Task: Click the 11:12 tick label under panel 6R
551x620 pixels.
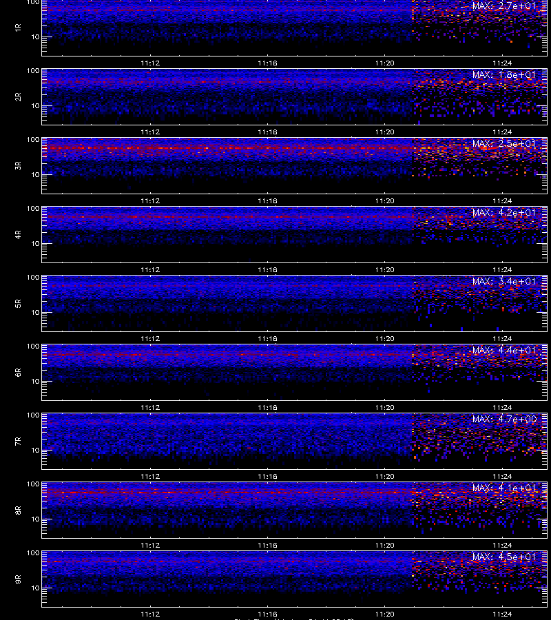Action: coord(150,408)
